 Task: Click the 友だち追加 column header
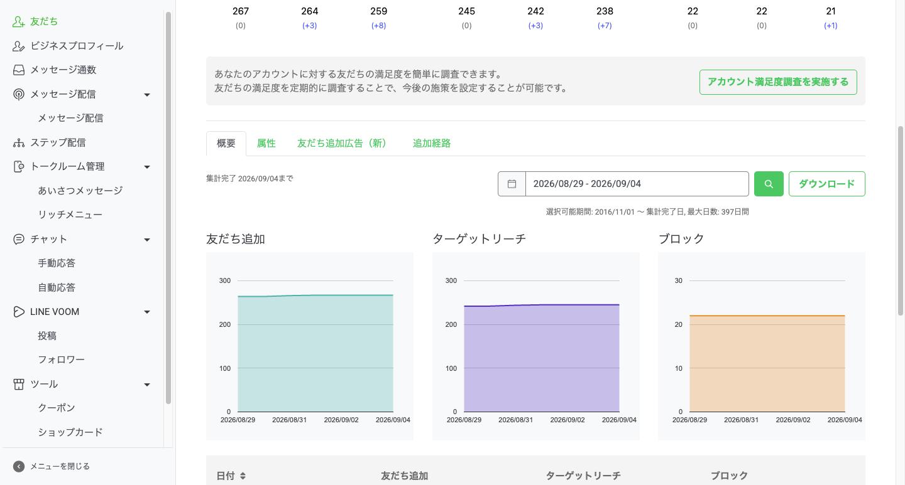tap(404, 476)
